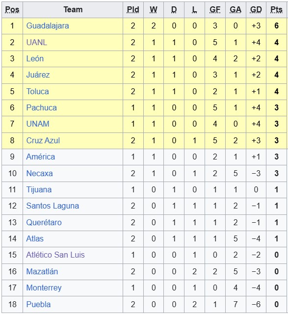Open the Monterrey team page
Screen dimensions: 288x315
click(x=44, y=288)
